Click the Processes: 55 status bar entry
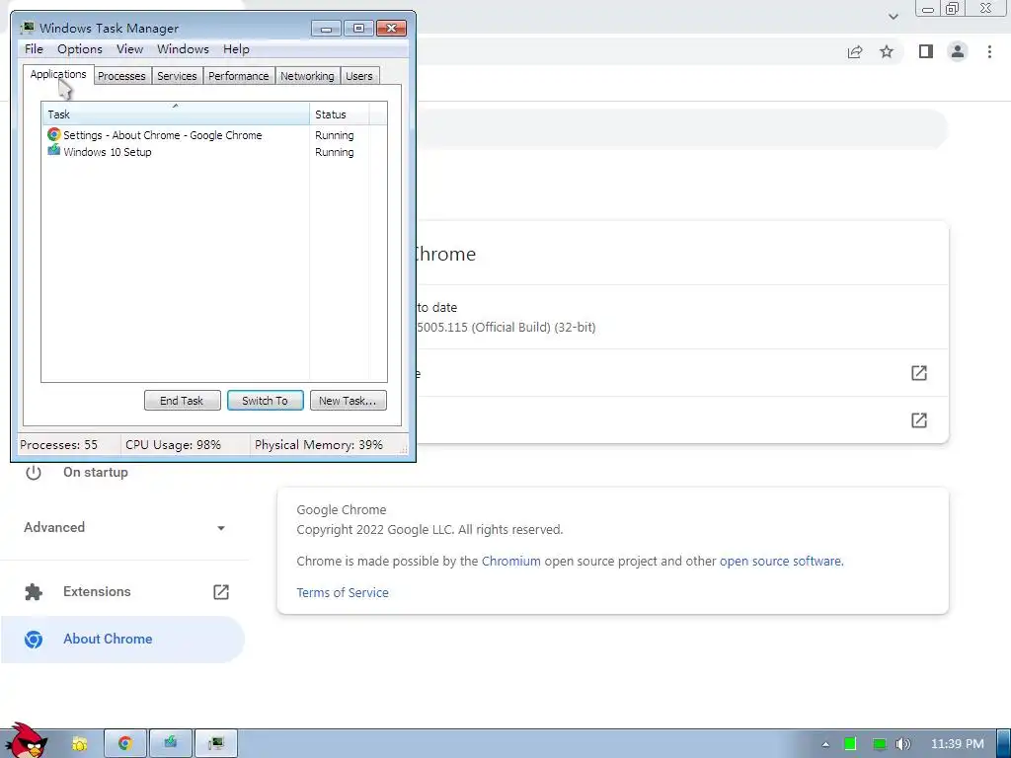 tap(58, 445)
